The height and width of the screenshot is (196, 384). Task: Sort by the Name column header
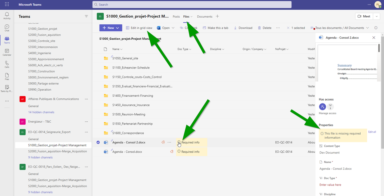pos(117,49)
